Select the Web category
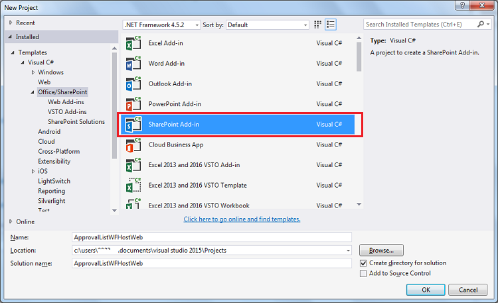 pyautogui.click(x=44, y=82)
